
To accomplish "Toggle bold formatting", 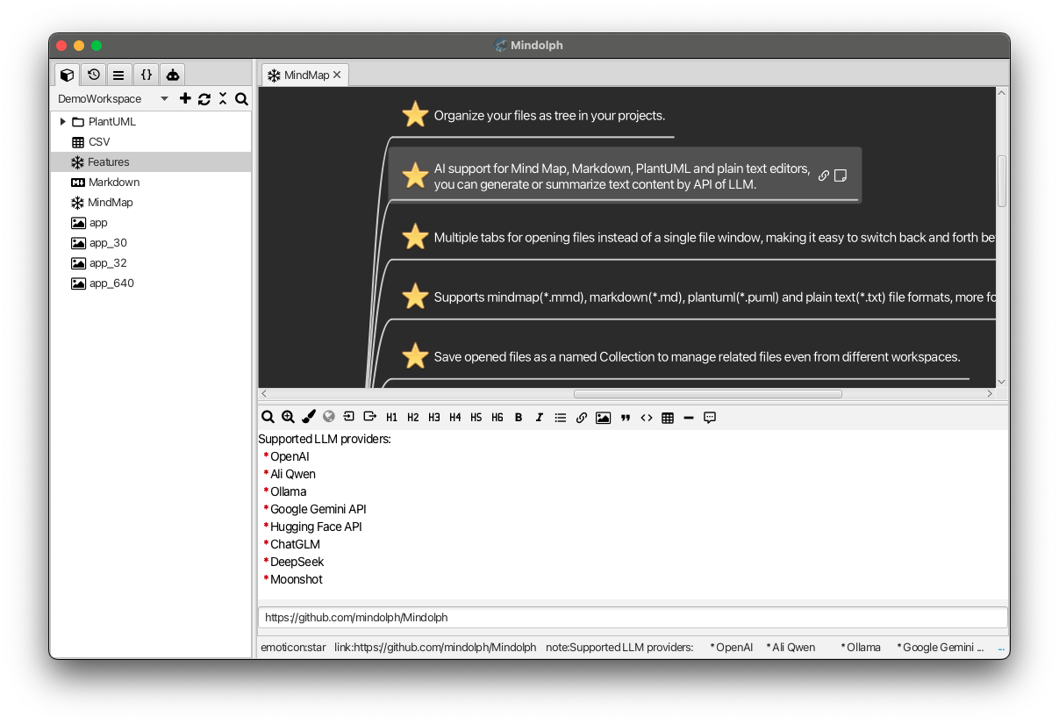I will [x=519, y=418].
